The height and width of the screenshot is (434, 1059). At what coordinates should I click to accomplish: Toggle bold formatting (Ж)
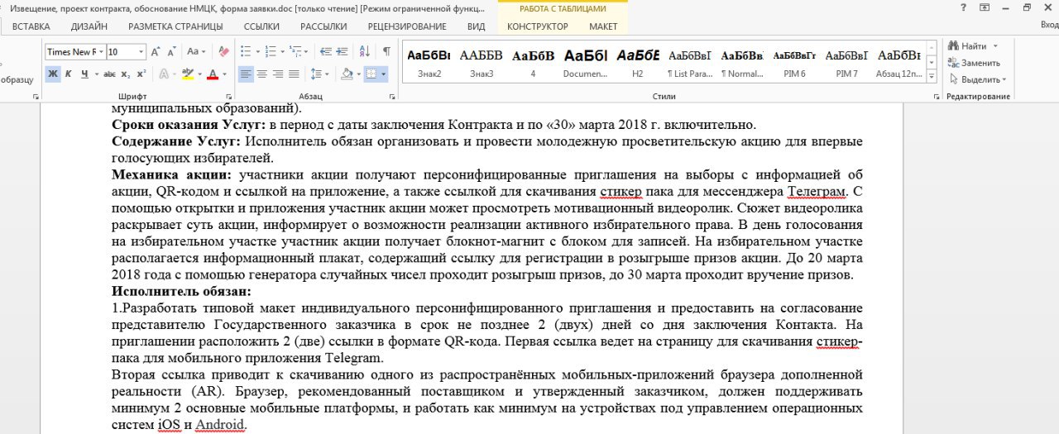tap(52, 74)
